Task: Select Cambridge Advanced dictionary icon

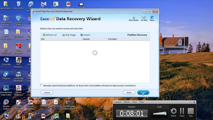Action: [x=19, y=77]
